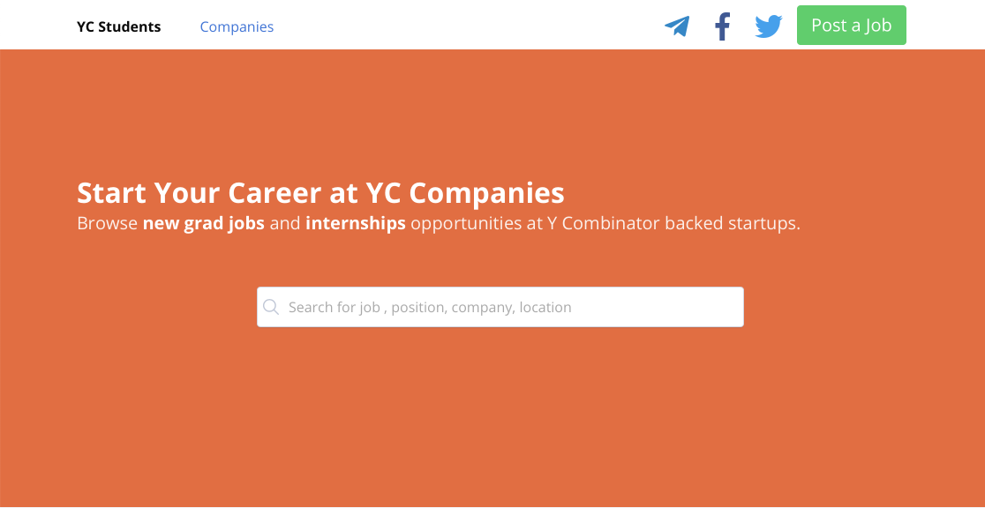Click "Y Combinator backed startups" subtitle text
The image size is (985, 508).
[667, 223]
